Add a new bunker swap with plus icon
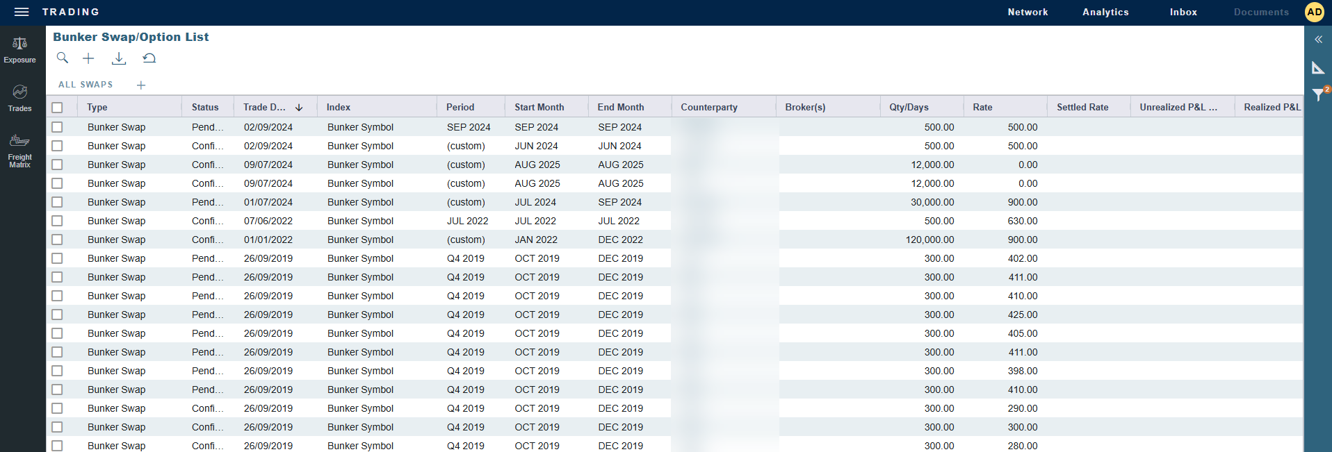 point(88,58)
